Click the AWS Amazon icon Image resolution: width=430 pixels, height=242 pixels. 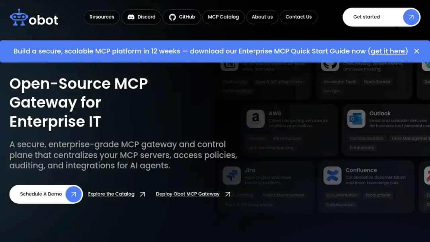coord(255,119)
